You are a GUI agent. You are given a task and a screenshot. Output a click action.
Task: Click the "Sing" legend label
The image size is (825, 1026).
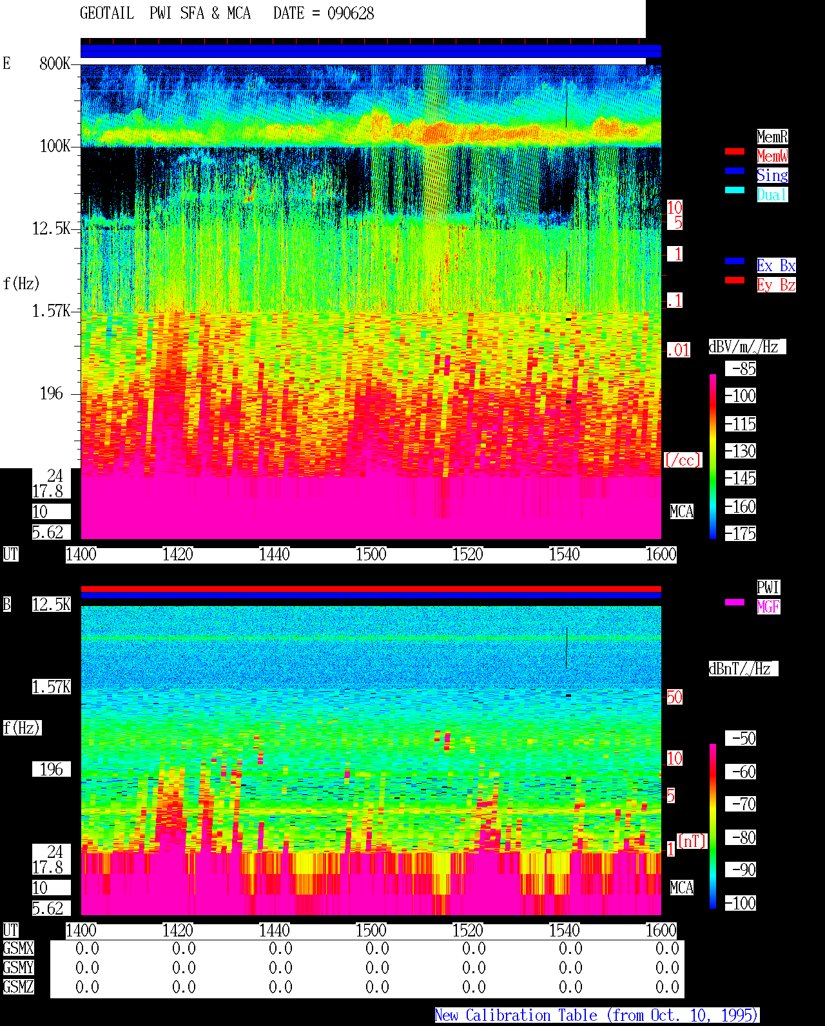click(772, 175)
